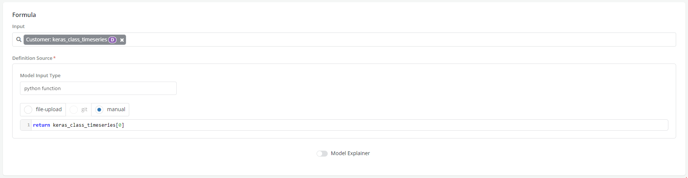
Task: Click the return keyword in code editor
Action: [41, 125]
